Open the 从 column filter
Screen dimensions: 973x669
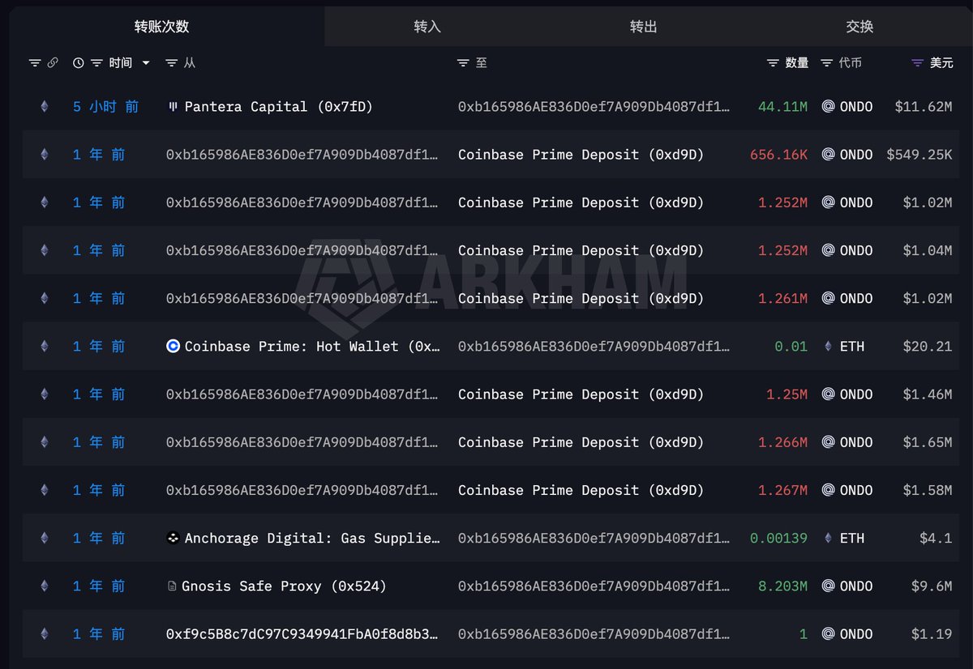pos(171,62)
